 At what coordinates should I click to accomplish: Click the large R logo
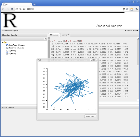pos(10,20)
